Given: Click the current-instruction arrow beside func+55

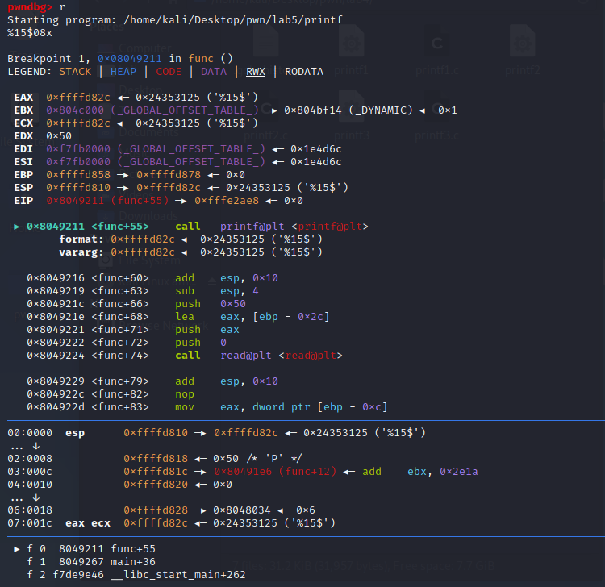Looking at the screenshot, I should pos(17,227).
